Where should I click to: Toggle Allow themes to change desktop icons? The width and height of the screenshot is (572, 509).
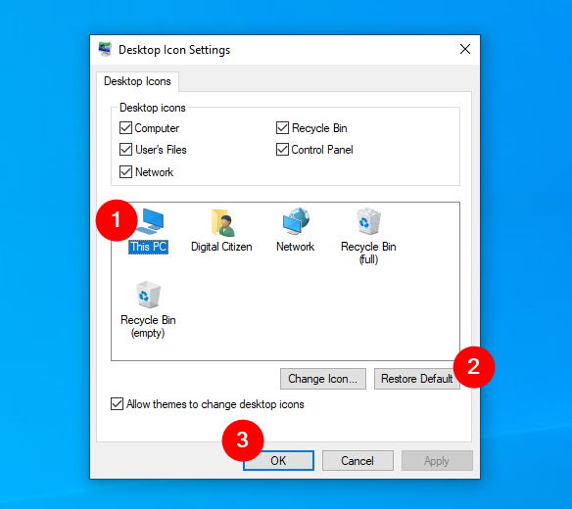click(117, 404)
